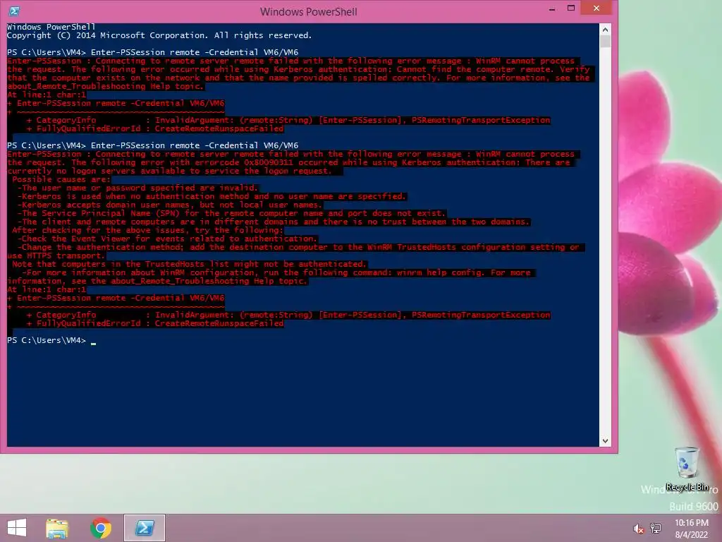722x542 pixels.
Task: Click the second typed Enter-PSSession command line
Action: (153, 145)
